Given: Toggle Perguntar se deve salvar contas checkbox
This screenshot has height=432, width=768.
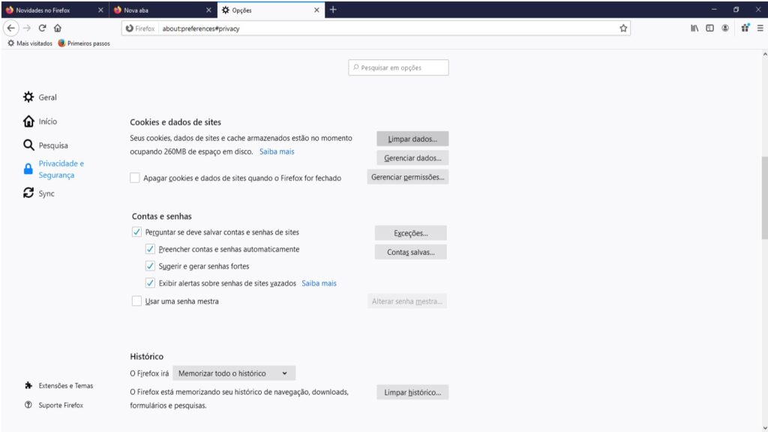Looking at the screenshot, I should [x=136, y=232].
